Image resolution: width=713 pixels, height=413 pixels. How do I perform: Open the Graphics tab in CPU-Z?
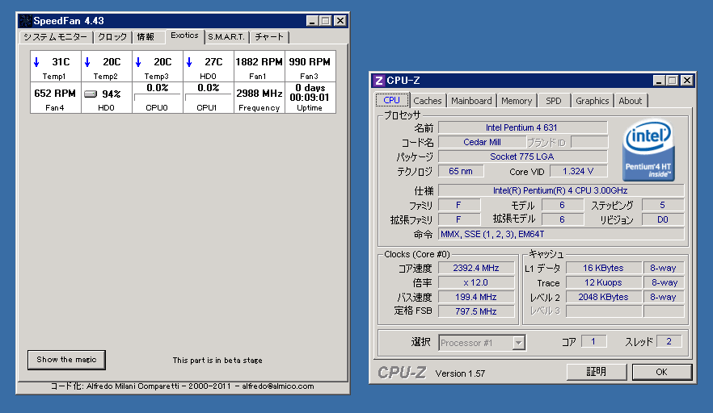(x=592, y=101)
